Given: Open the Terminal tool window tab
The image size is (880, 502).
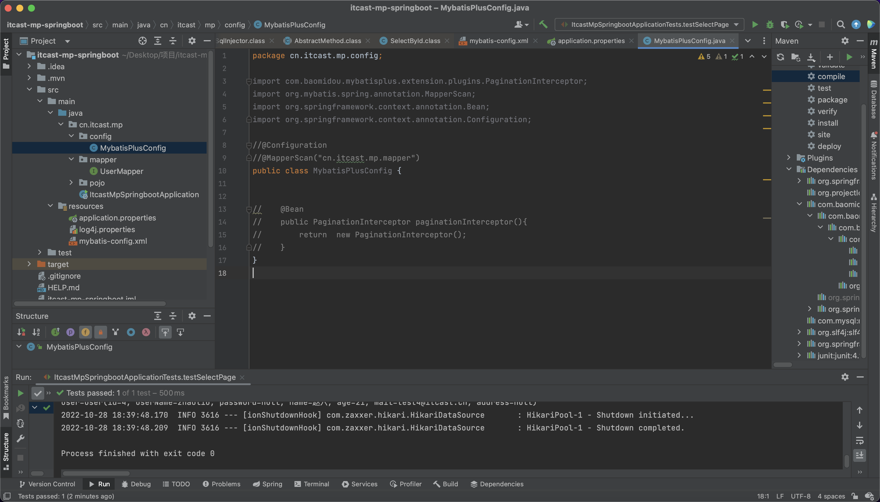Looking at the screenshot, I should click(x=312, y=484).
